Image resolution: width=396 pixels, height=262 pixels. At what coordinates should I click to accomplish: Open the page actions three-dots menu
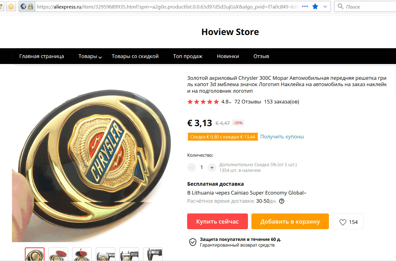305,6
